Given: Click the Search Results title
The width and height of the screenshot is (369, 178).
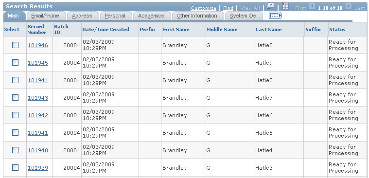Looking at the screenshot, I should tap(29, 6).
